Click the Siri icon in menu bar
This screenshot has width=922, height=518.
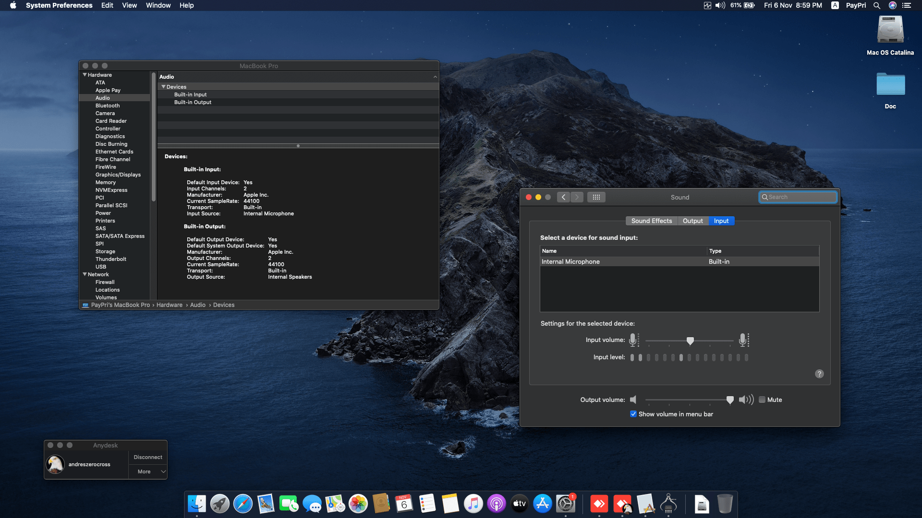pyautogui.click(x=892, y=5)
